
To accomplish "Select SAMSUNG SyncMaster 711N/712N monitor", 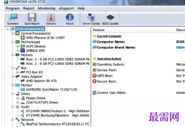I will pyautogui.click(x=51, y=90).
